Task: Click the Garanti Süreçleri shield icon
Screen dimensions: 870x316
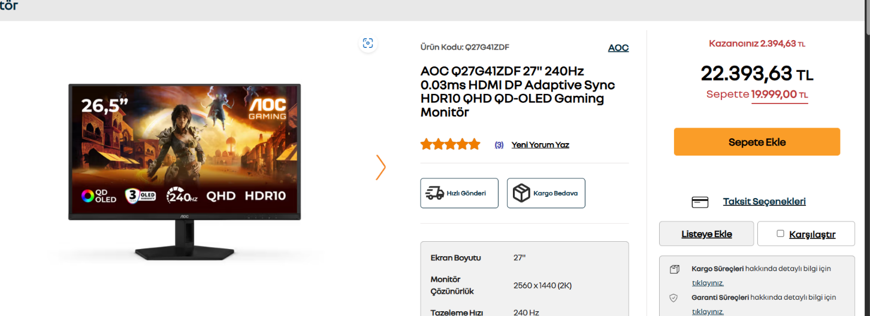Action: 673,297
